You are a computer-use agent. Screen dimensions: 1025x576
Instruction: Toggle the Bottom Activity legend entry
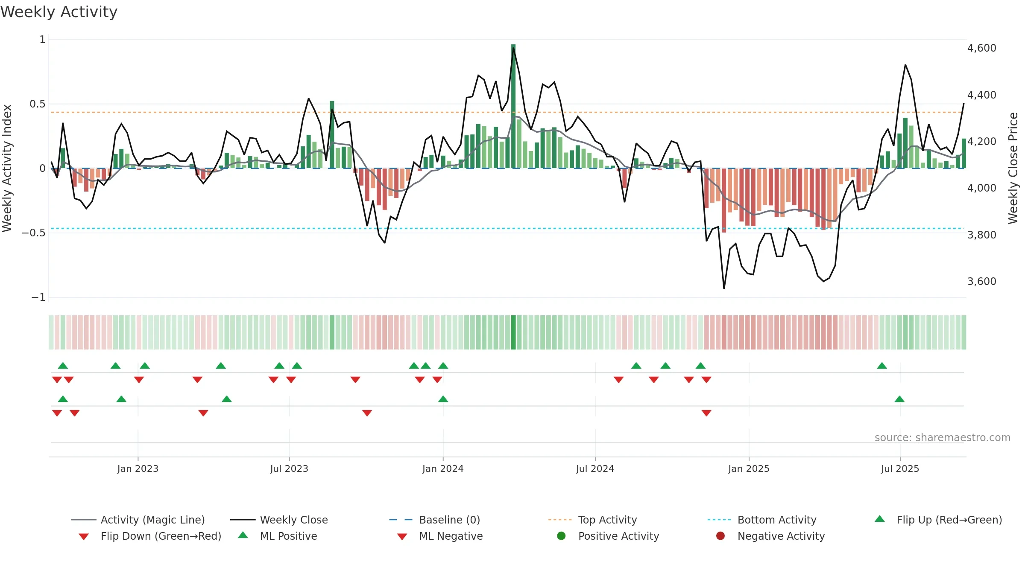(762, 520)
